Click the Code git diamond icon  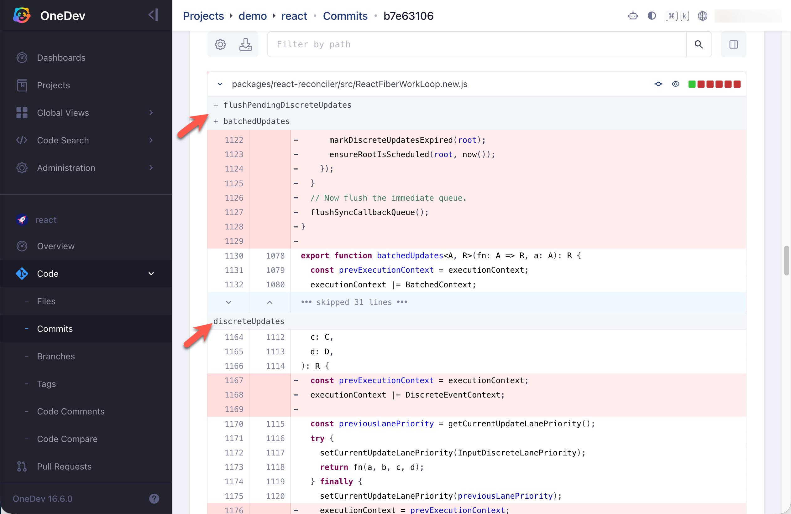22,274
